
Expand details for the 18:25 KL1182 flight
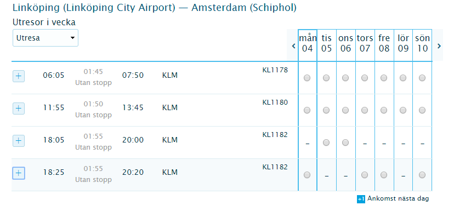[x=19, y=173]
